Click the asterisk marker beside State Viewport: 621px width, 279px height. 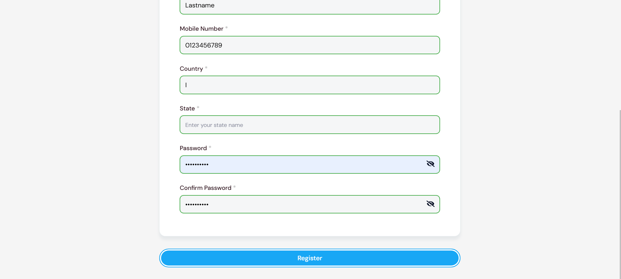click(198, 108)
